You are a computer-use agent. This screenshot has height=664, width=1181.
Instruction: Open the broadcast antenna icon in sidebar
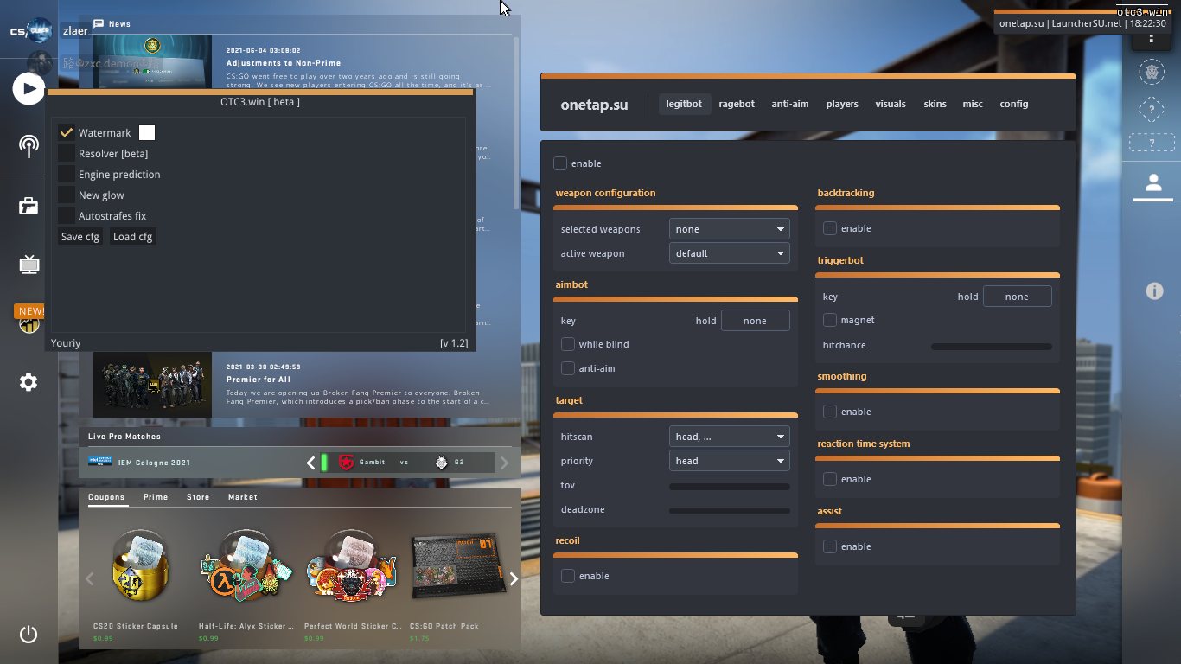(x=29, y=145)
